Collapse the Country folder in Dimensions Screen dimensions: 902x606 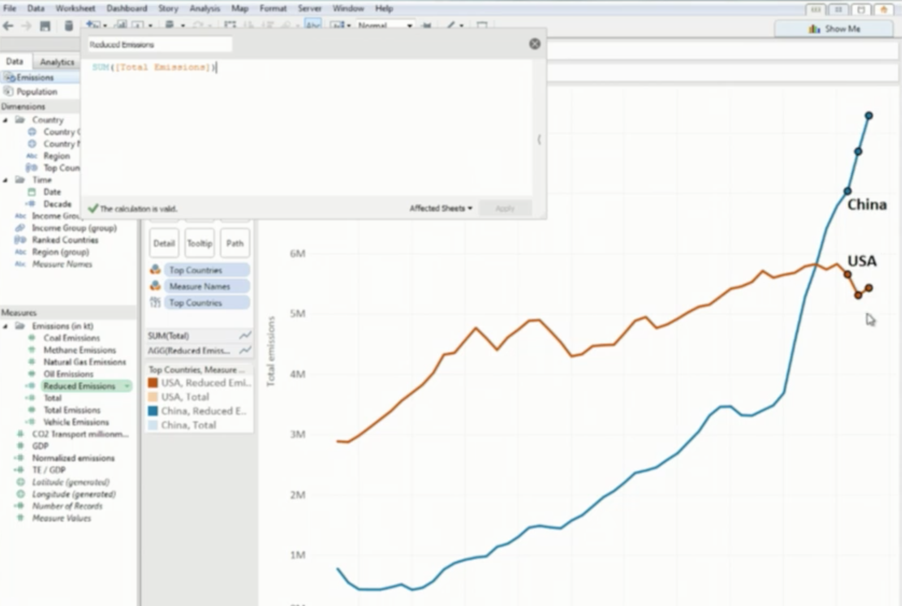click(x=6, y=120)
